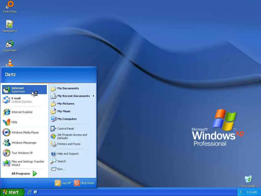Open the Notepad++ desktop icon
This screenshot has width=261, height=196.
(10, 26)
